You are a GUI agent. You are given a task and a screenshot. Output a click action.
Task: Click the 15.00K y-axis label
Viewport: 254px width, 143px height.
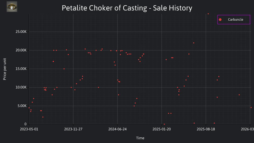pos(21,69)
